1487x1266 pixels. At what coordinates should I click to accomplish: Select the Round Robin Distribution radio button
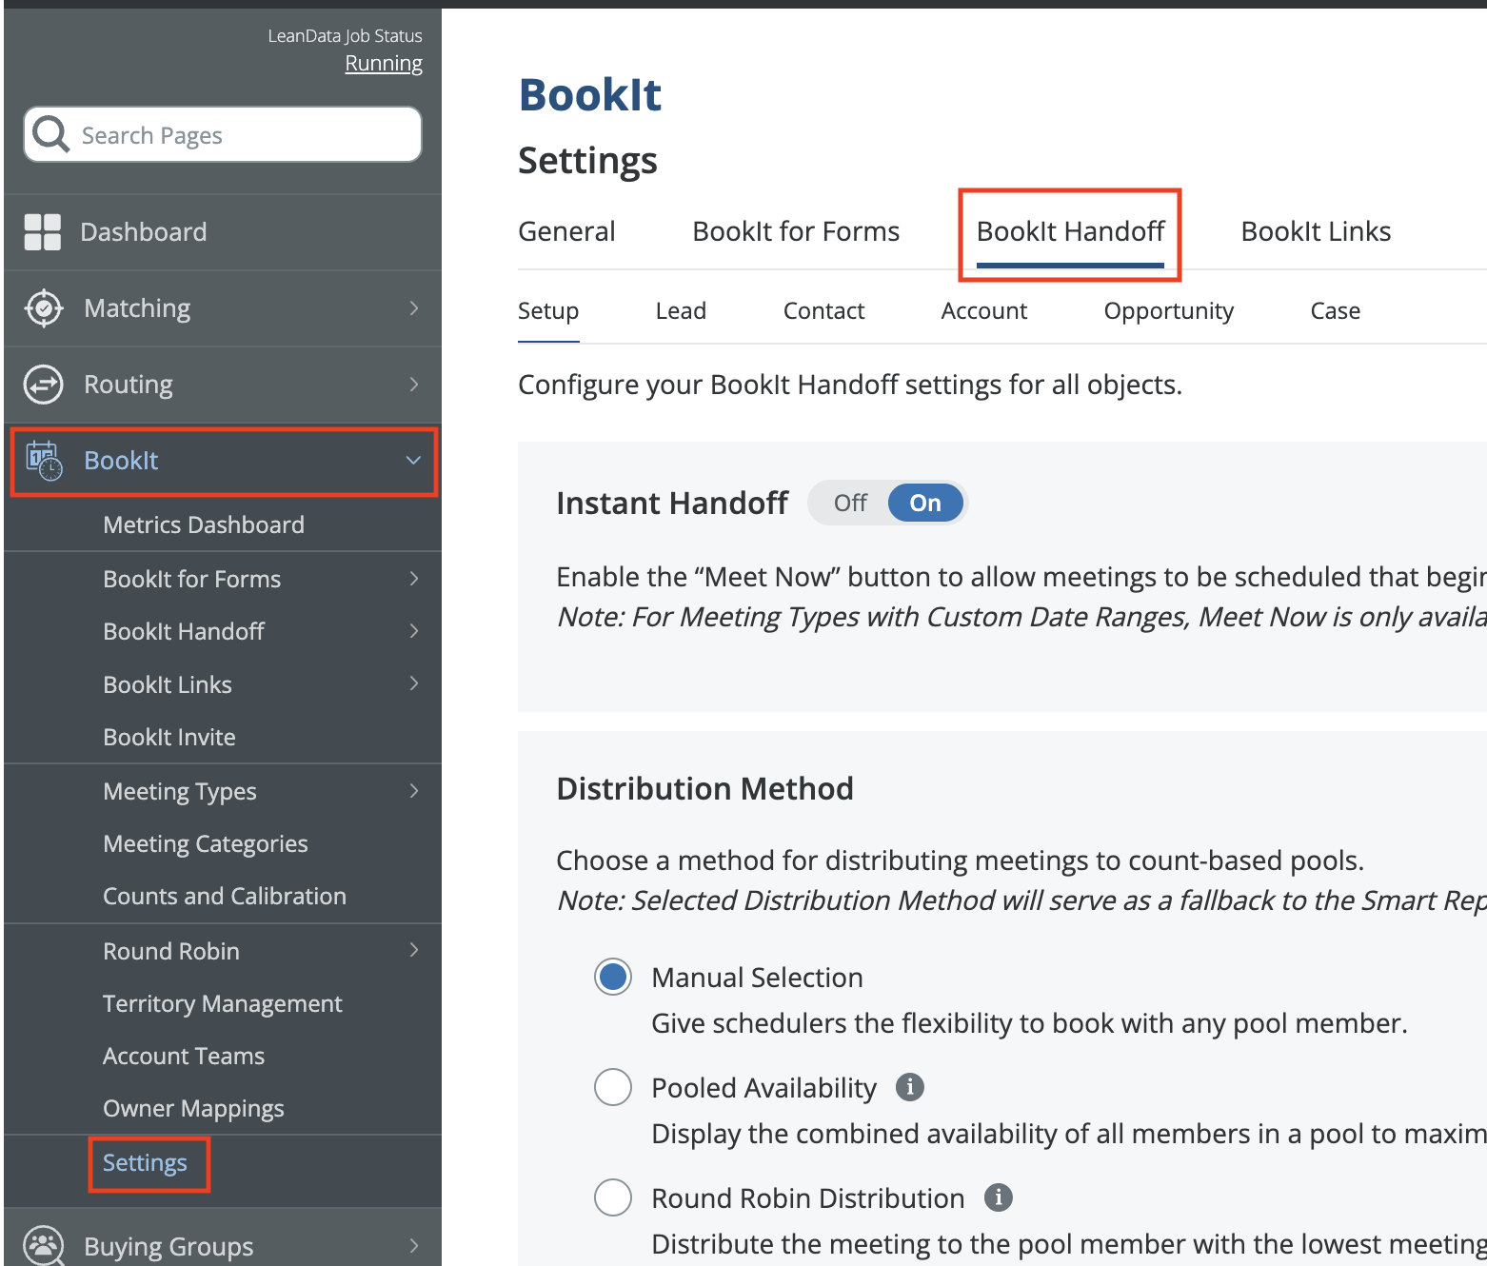coord(613,1197)
